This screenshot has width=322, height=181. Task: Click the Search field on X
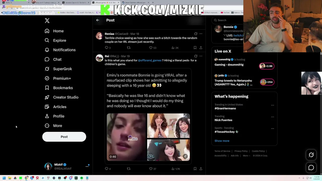coord(227,20)
